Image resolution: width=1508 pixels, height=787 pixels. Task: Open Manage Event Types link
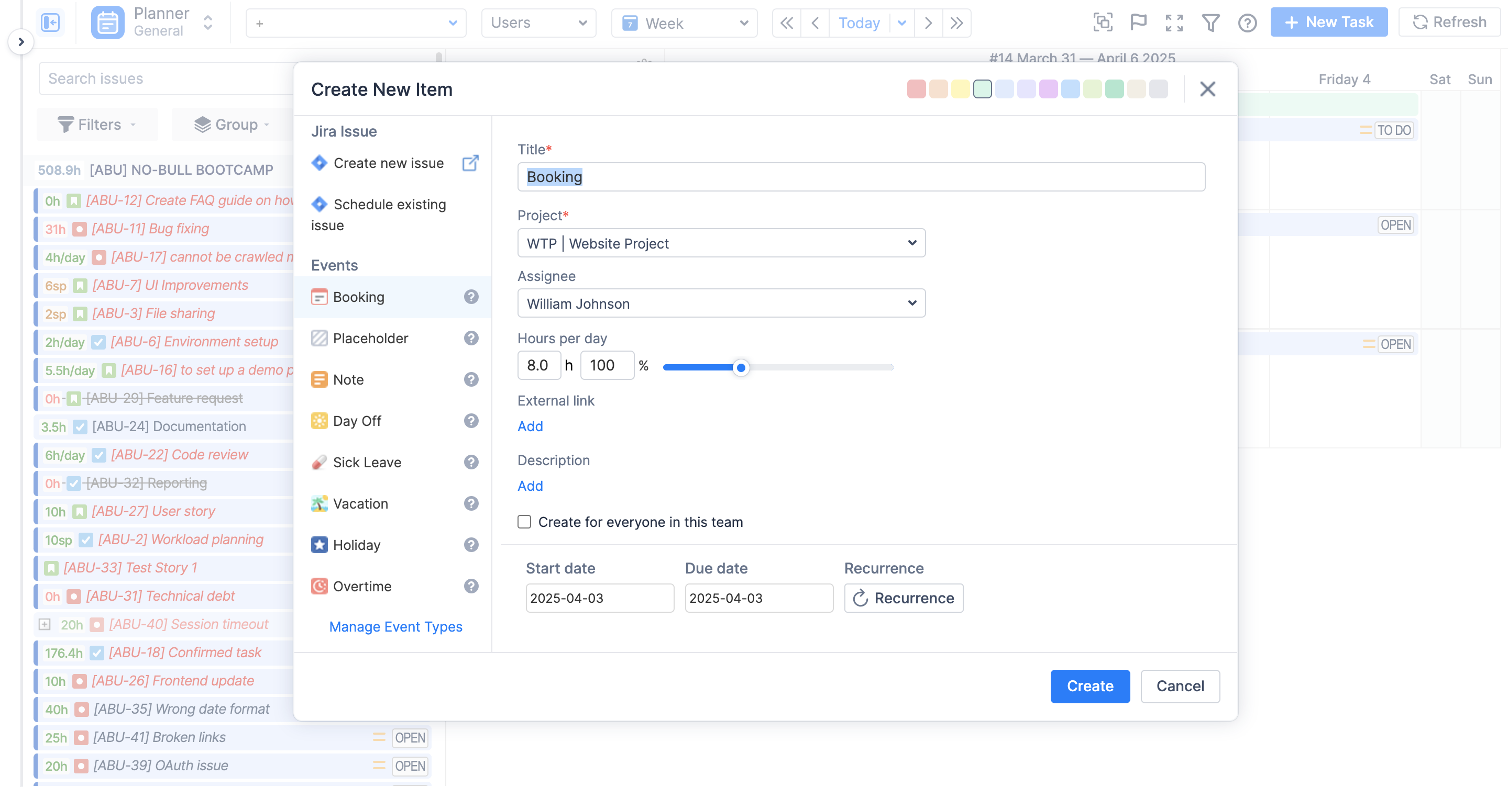(x=396, y=627)
